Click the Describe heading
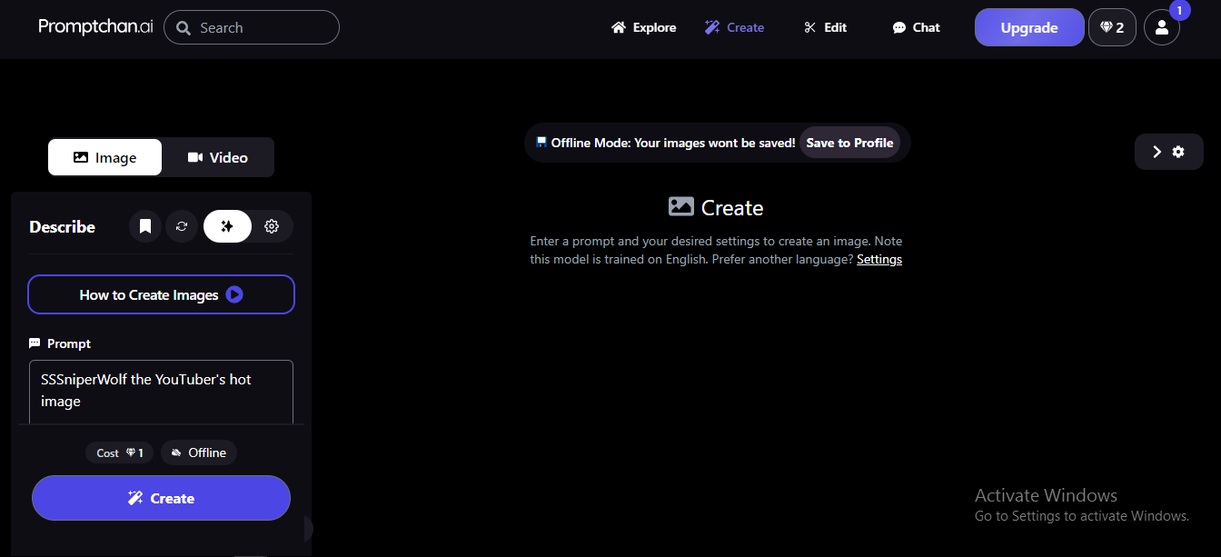Screen dimensions: 1221x557 point(62,227)
